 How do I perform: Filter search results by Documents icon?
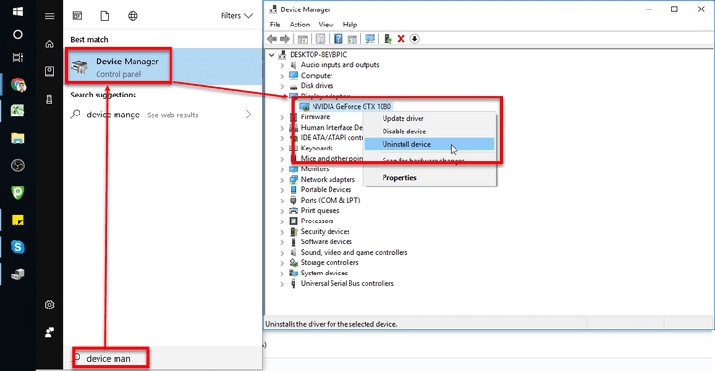[x=105, y=16]
